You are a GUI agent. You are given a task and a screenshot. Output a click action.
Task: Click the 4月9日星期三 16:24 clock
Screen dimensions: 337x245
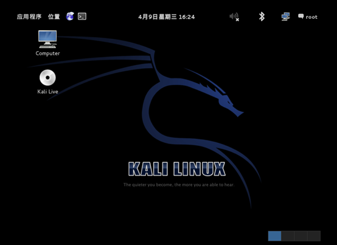point(167,17)
